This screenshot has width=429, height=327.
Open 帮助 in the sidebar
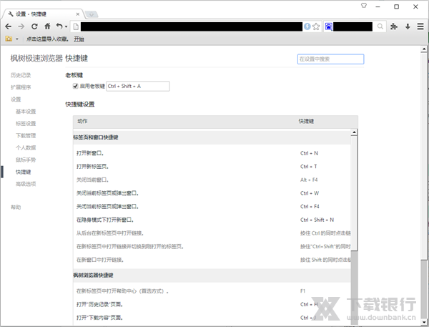pyautogui.click(x=16, y=207)
